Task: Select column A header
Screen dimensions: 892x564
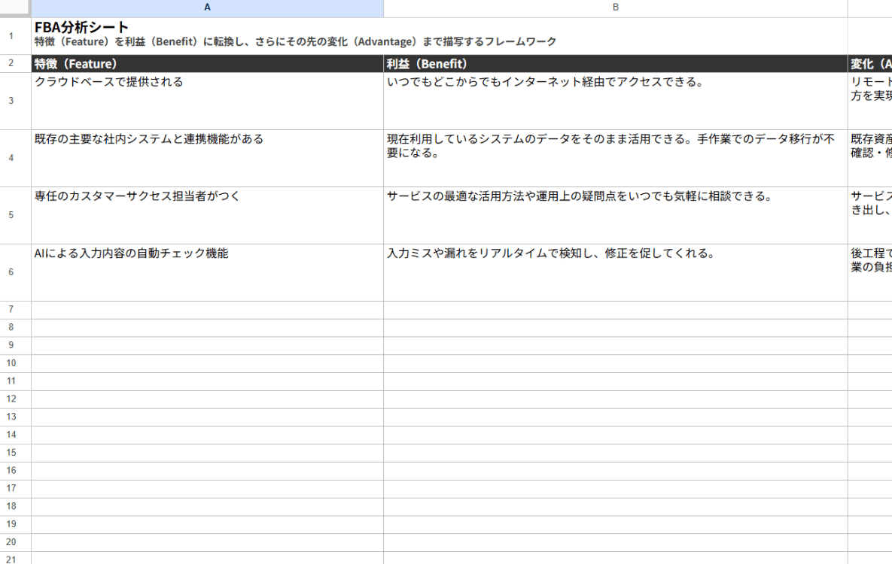Action: click(x=207, y=8)
